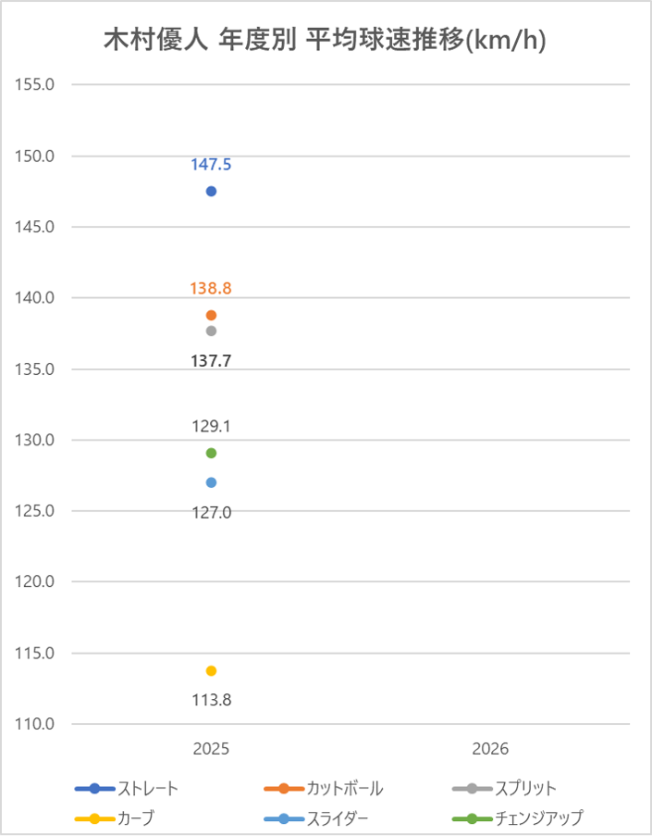Screen dimensions: 652x836
Task: Click the 113.8 data label text
Action: (211, 700)
